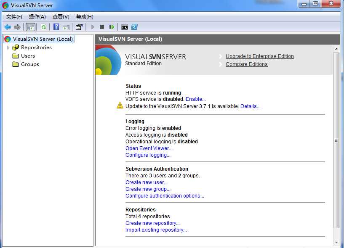
Task: Click the Refresh toolbar icon
Action: (44, 27)
